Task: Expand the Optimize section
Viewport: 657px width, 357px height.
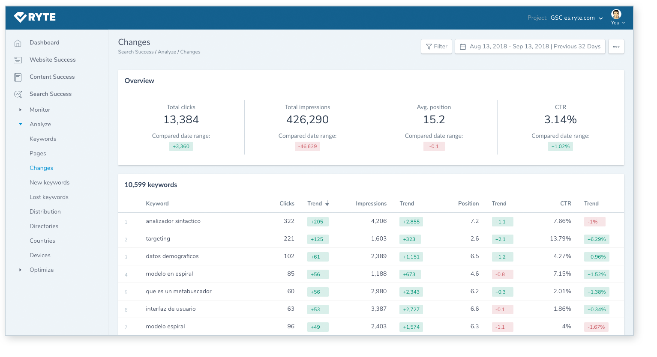Action: coord(20,270)
